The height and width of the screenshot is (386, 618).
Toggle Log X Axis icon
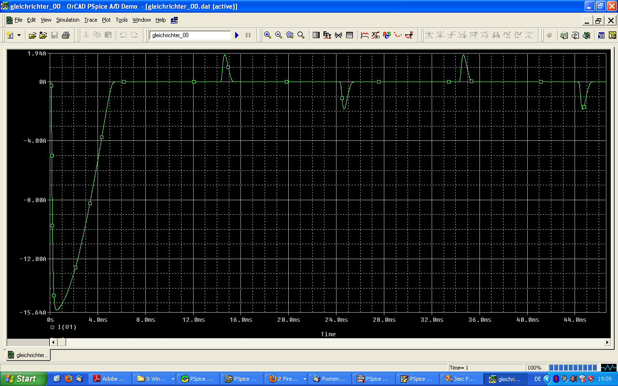tap(316, 35)
